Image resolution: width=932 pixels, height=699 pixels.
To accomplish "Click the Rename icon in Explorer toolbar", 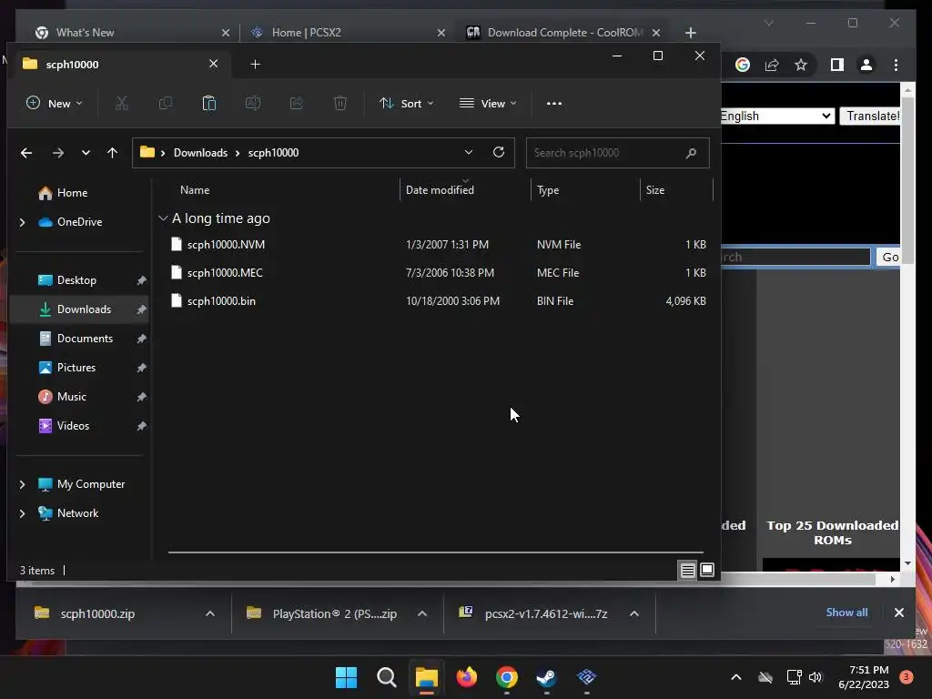I will [253, 104].
